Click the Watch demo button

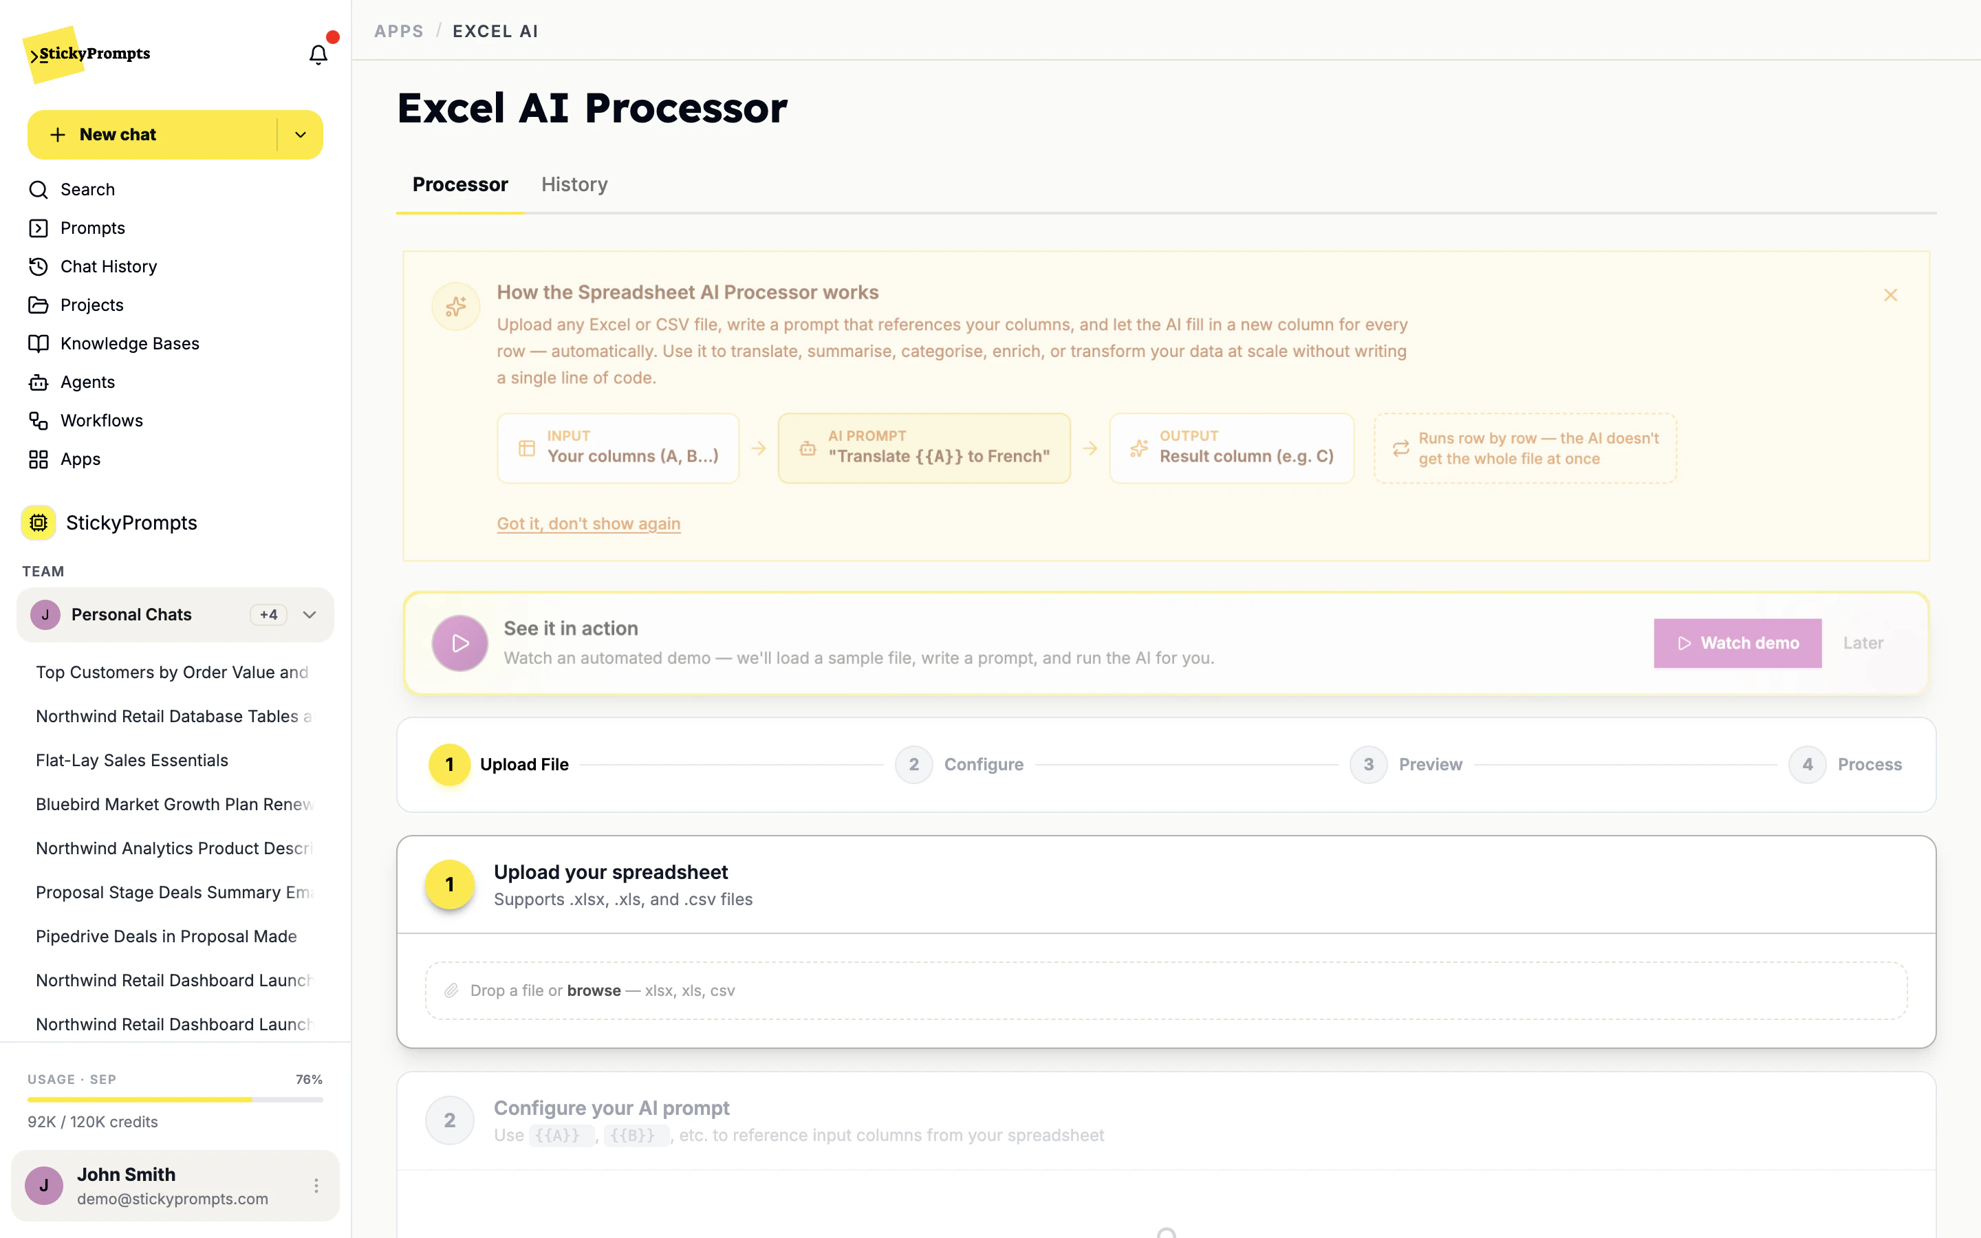[x=1737, y=644]
